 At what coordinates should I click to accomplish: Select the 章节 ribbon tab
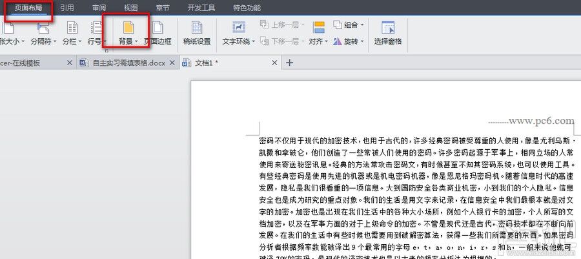click(x=163, y=8)
